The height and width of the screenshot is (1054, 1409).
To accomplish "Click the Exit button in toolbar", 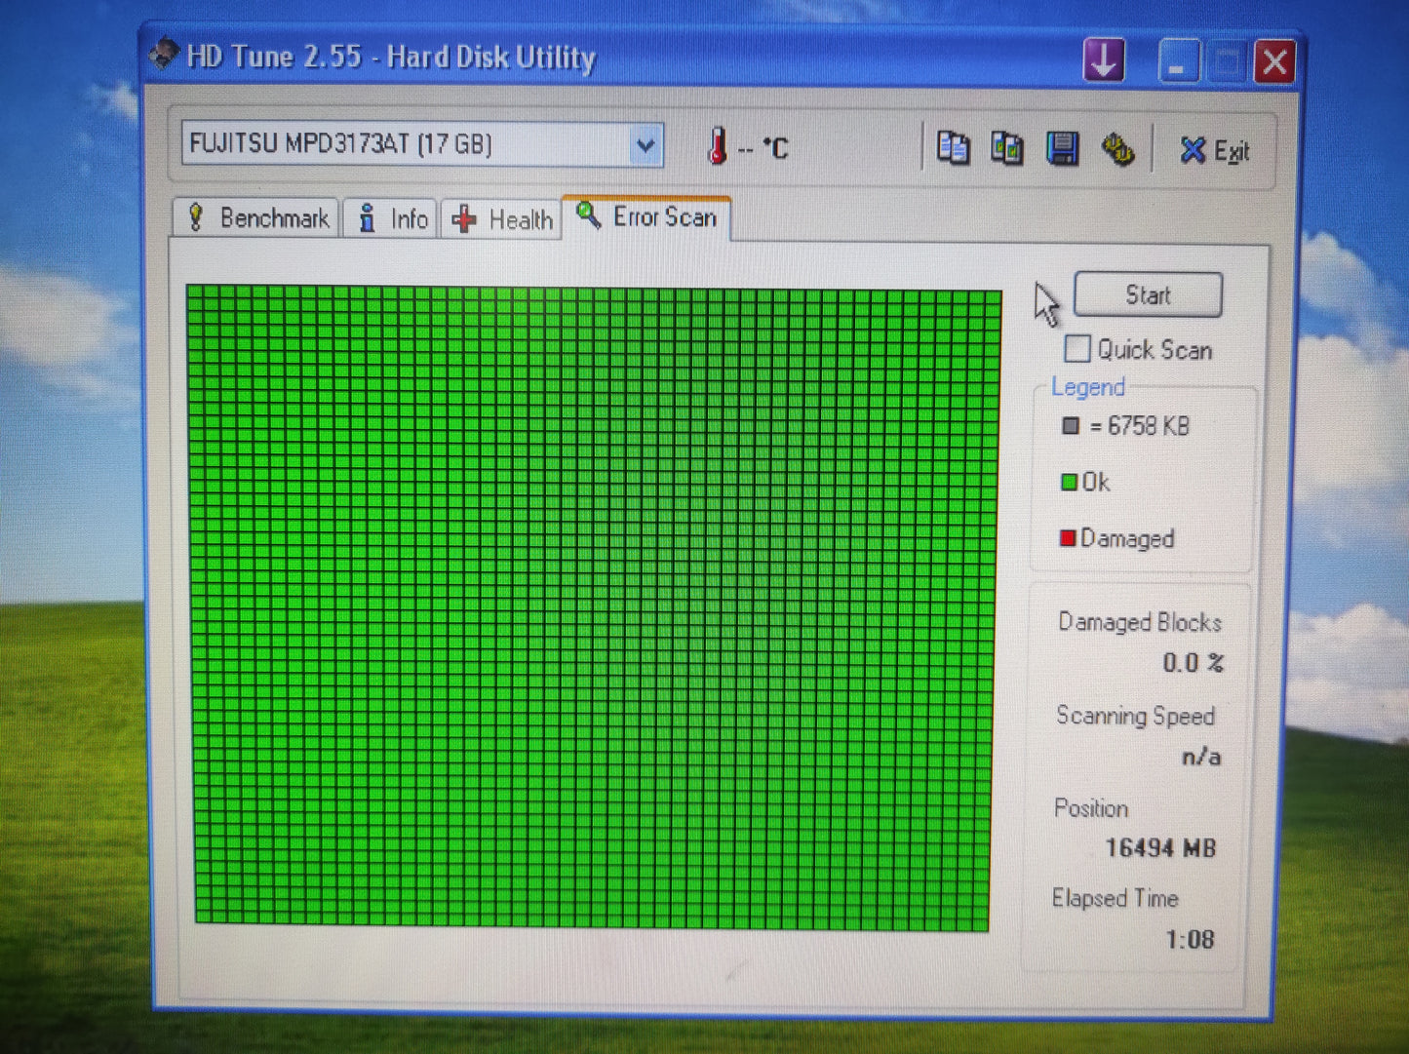I will tap(1214, 151).
